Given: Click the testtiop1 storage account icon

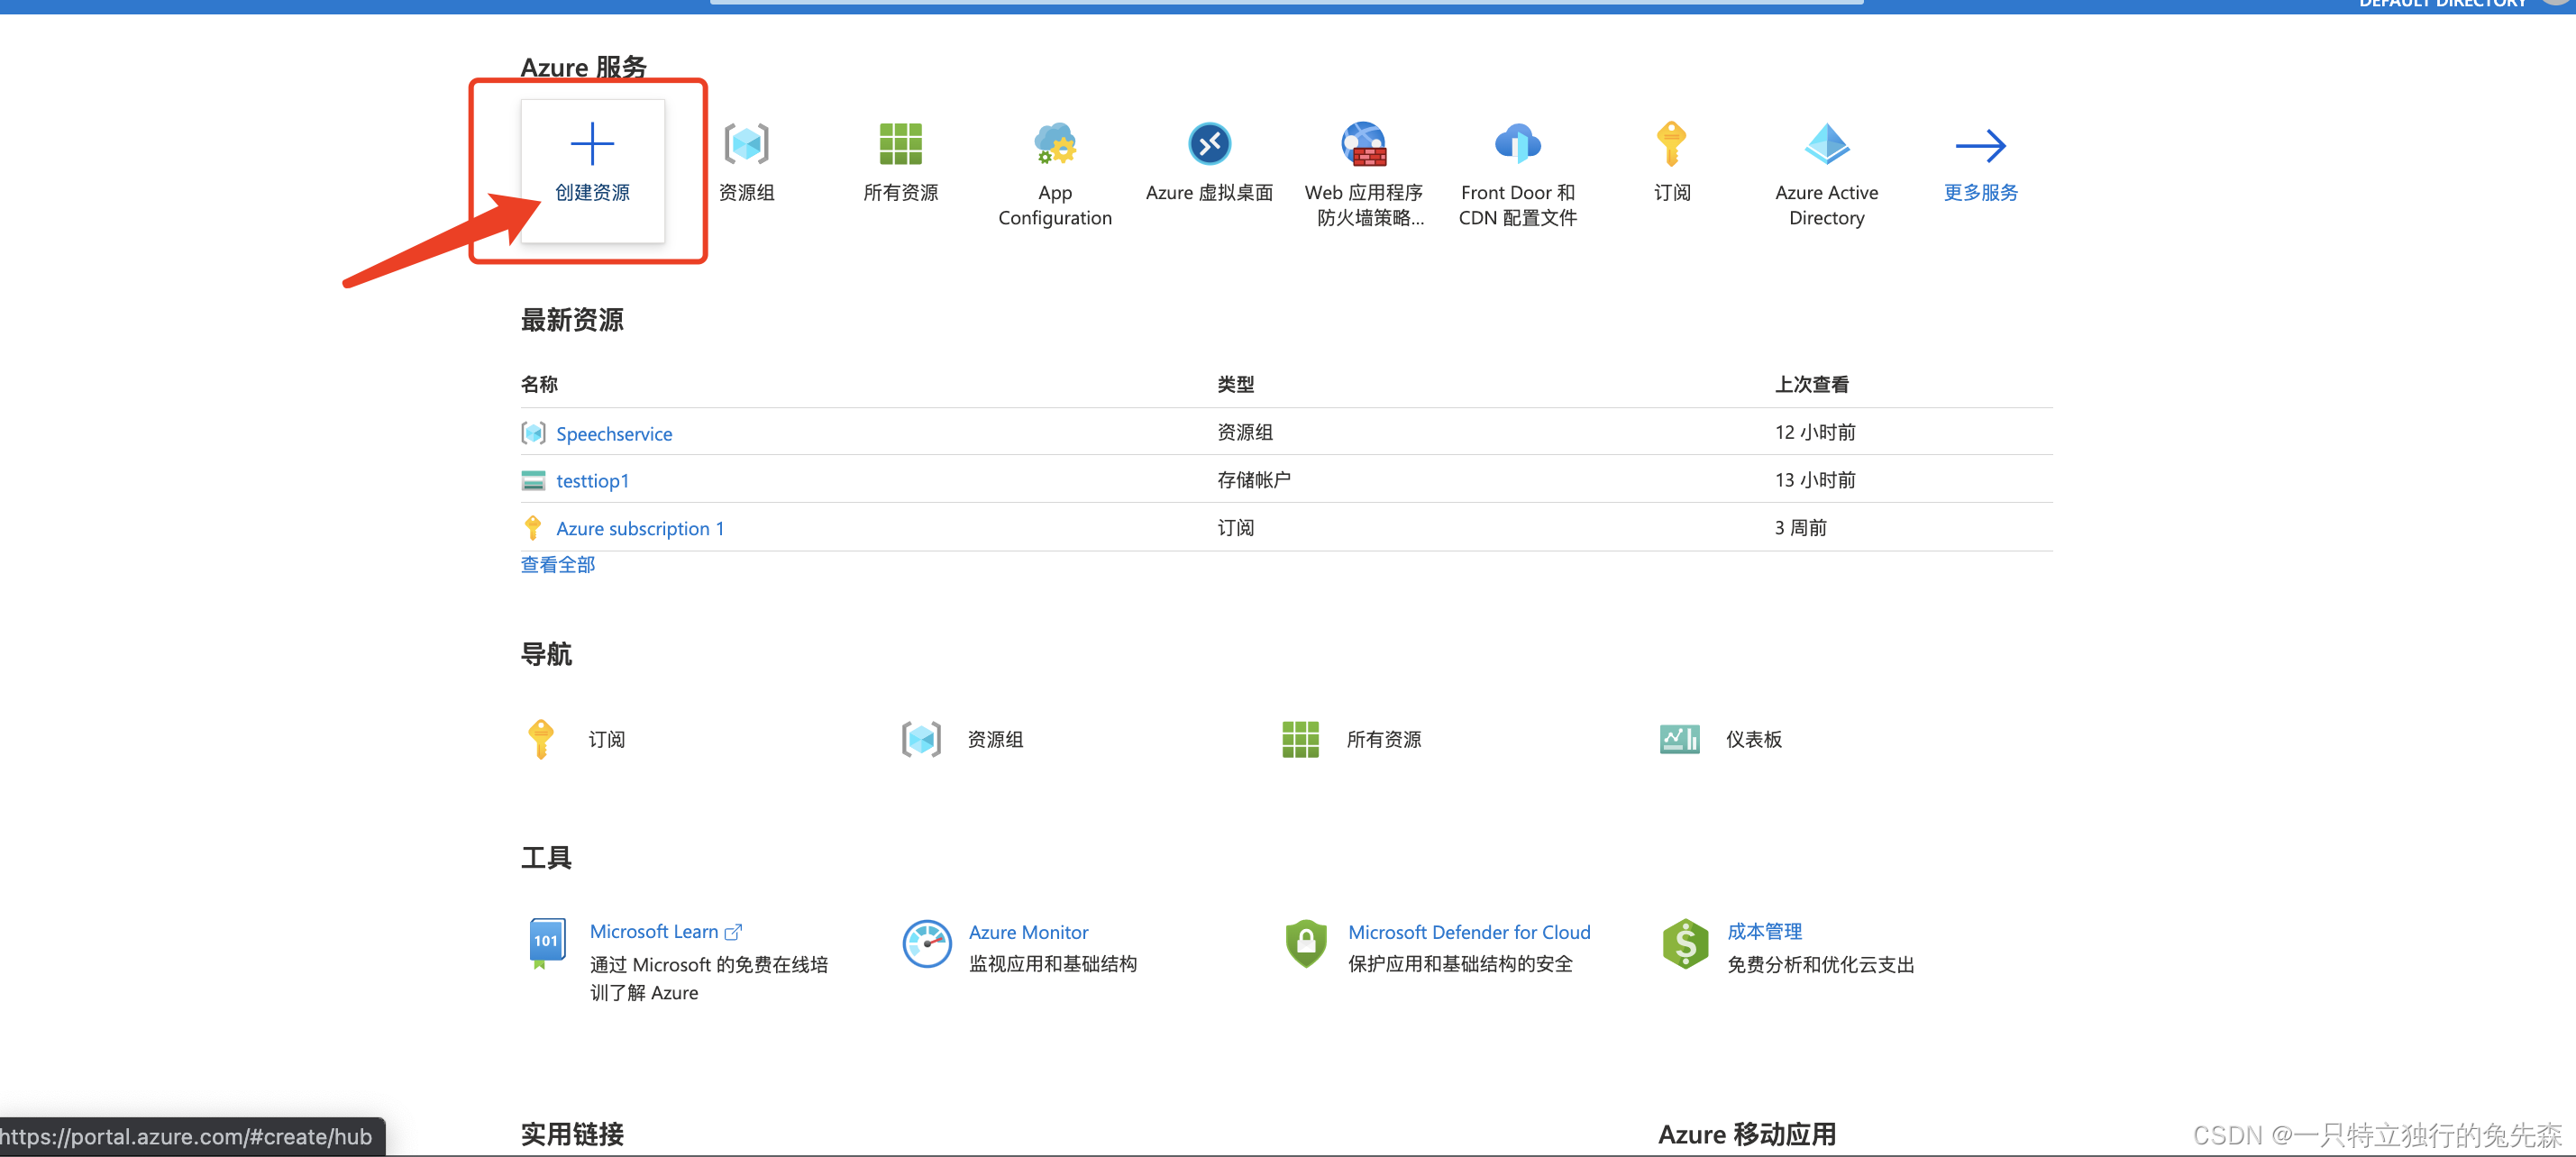Looking at the screenshot, I should tap(533, 481).
